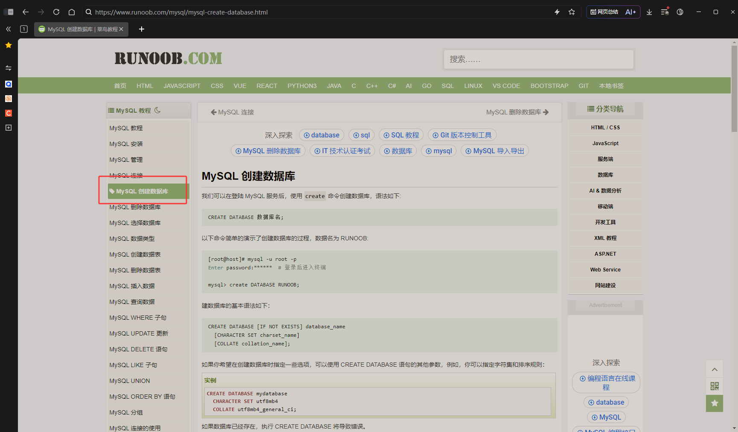This screenshot has height=432, width=738.
Task: Jump to page top with up-chevron button
Action: click(x=715, y=369)
